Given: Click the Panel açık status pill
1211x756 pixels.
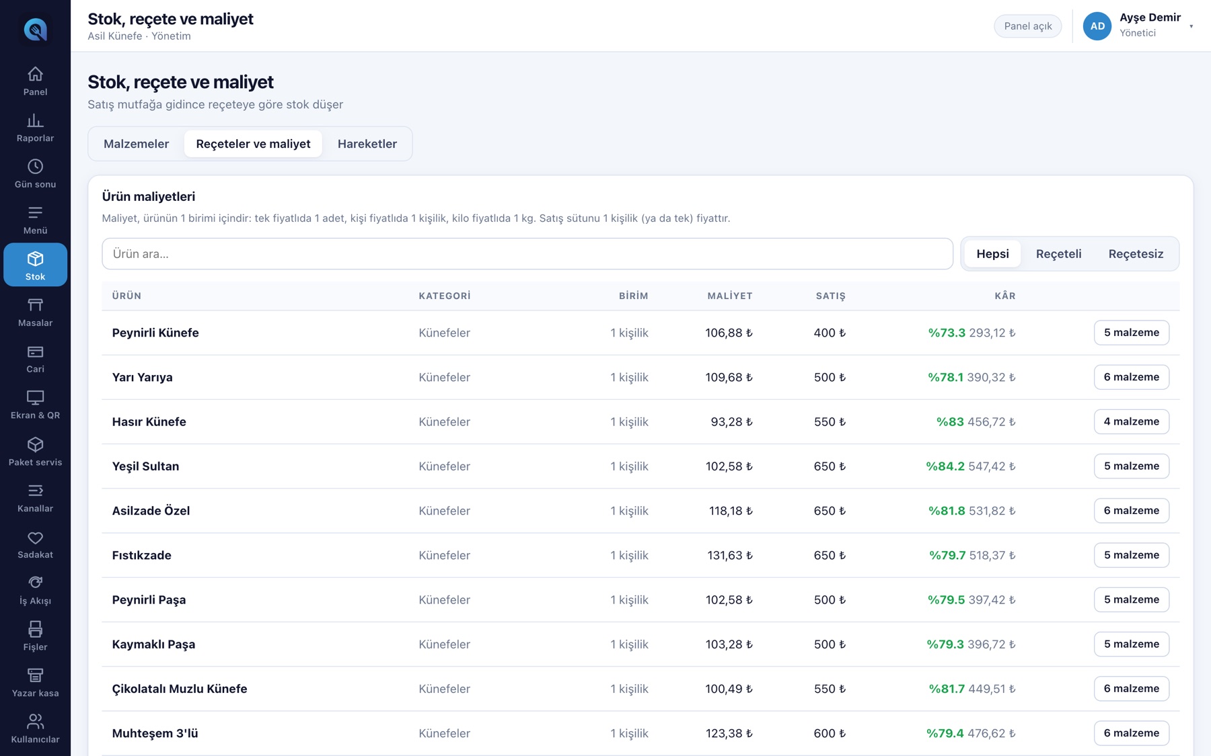Looking at the screenshot, I should [x=1027, y=26].
